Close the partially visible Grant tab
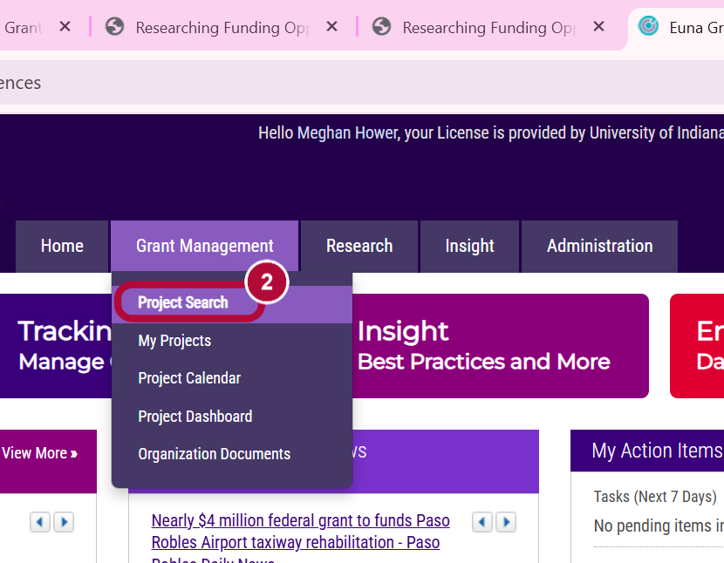The image size is (724, 563). [x=65, y=27]
